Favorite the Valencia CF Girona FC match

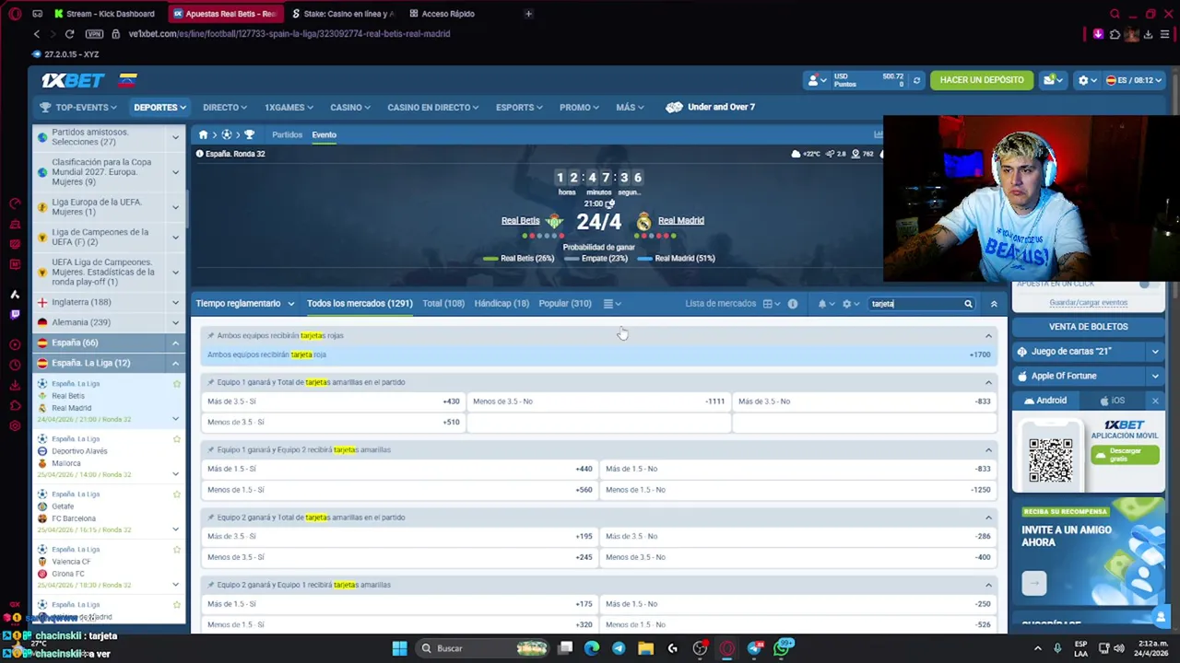pyautogui.click(x=177, y=550)
